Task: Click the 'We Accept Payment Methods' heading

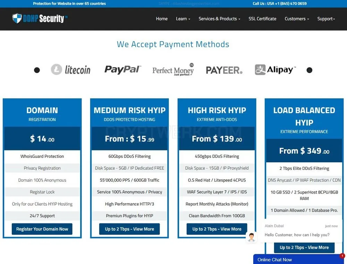Action: pyautogui.click(x=173, y=44)
